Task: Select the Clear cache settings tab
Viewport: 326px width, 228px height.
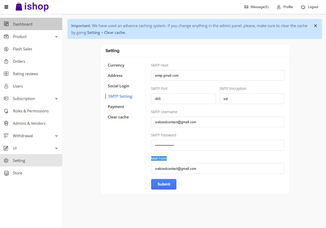Action: tap(118, 117)
